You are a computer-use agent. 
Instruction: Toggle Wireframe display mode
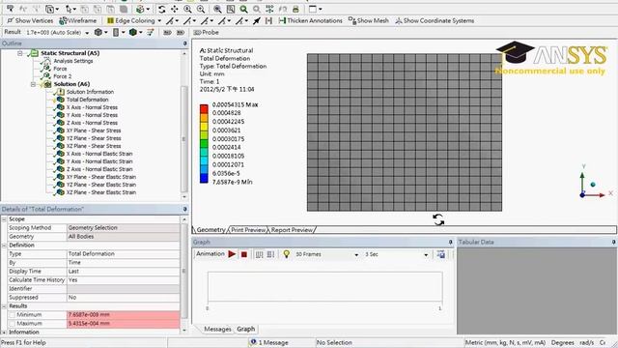[78, 20]
